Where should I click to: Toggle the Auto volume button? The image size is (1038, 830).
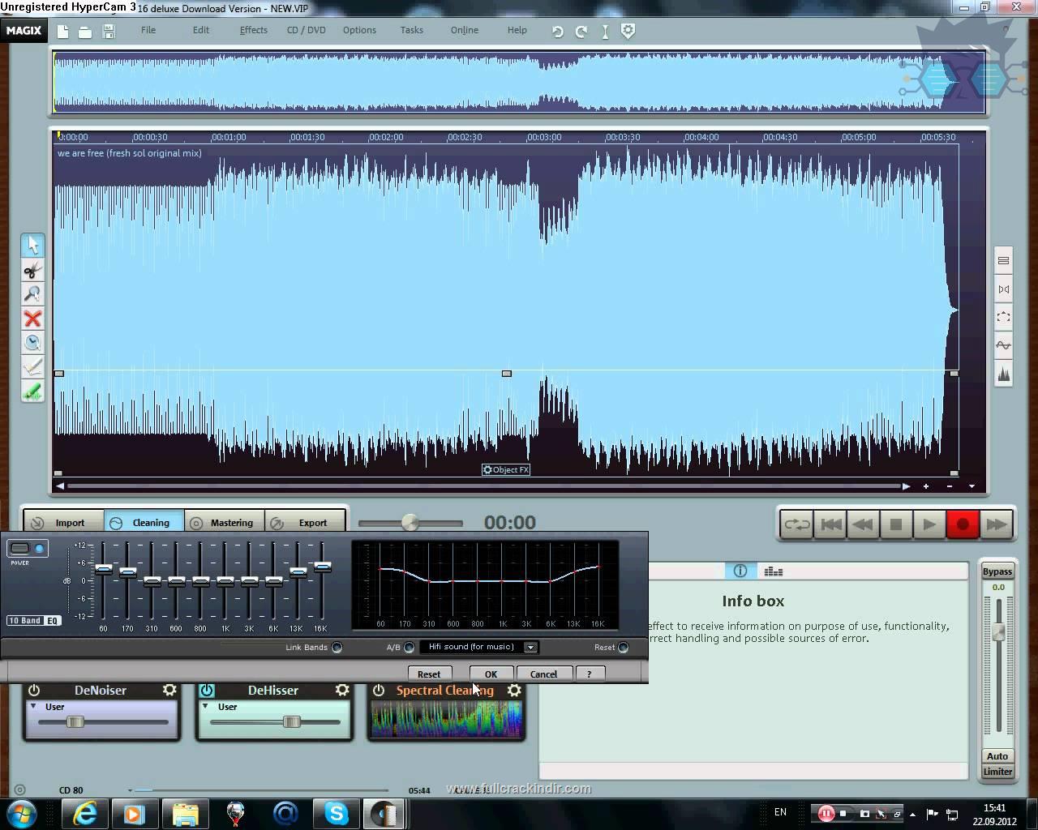[997, 755]
